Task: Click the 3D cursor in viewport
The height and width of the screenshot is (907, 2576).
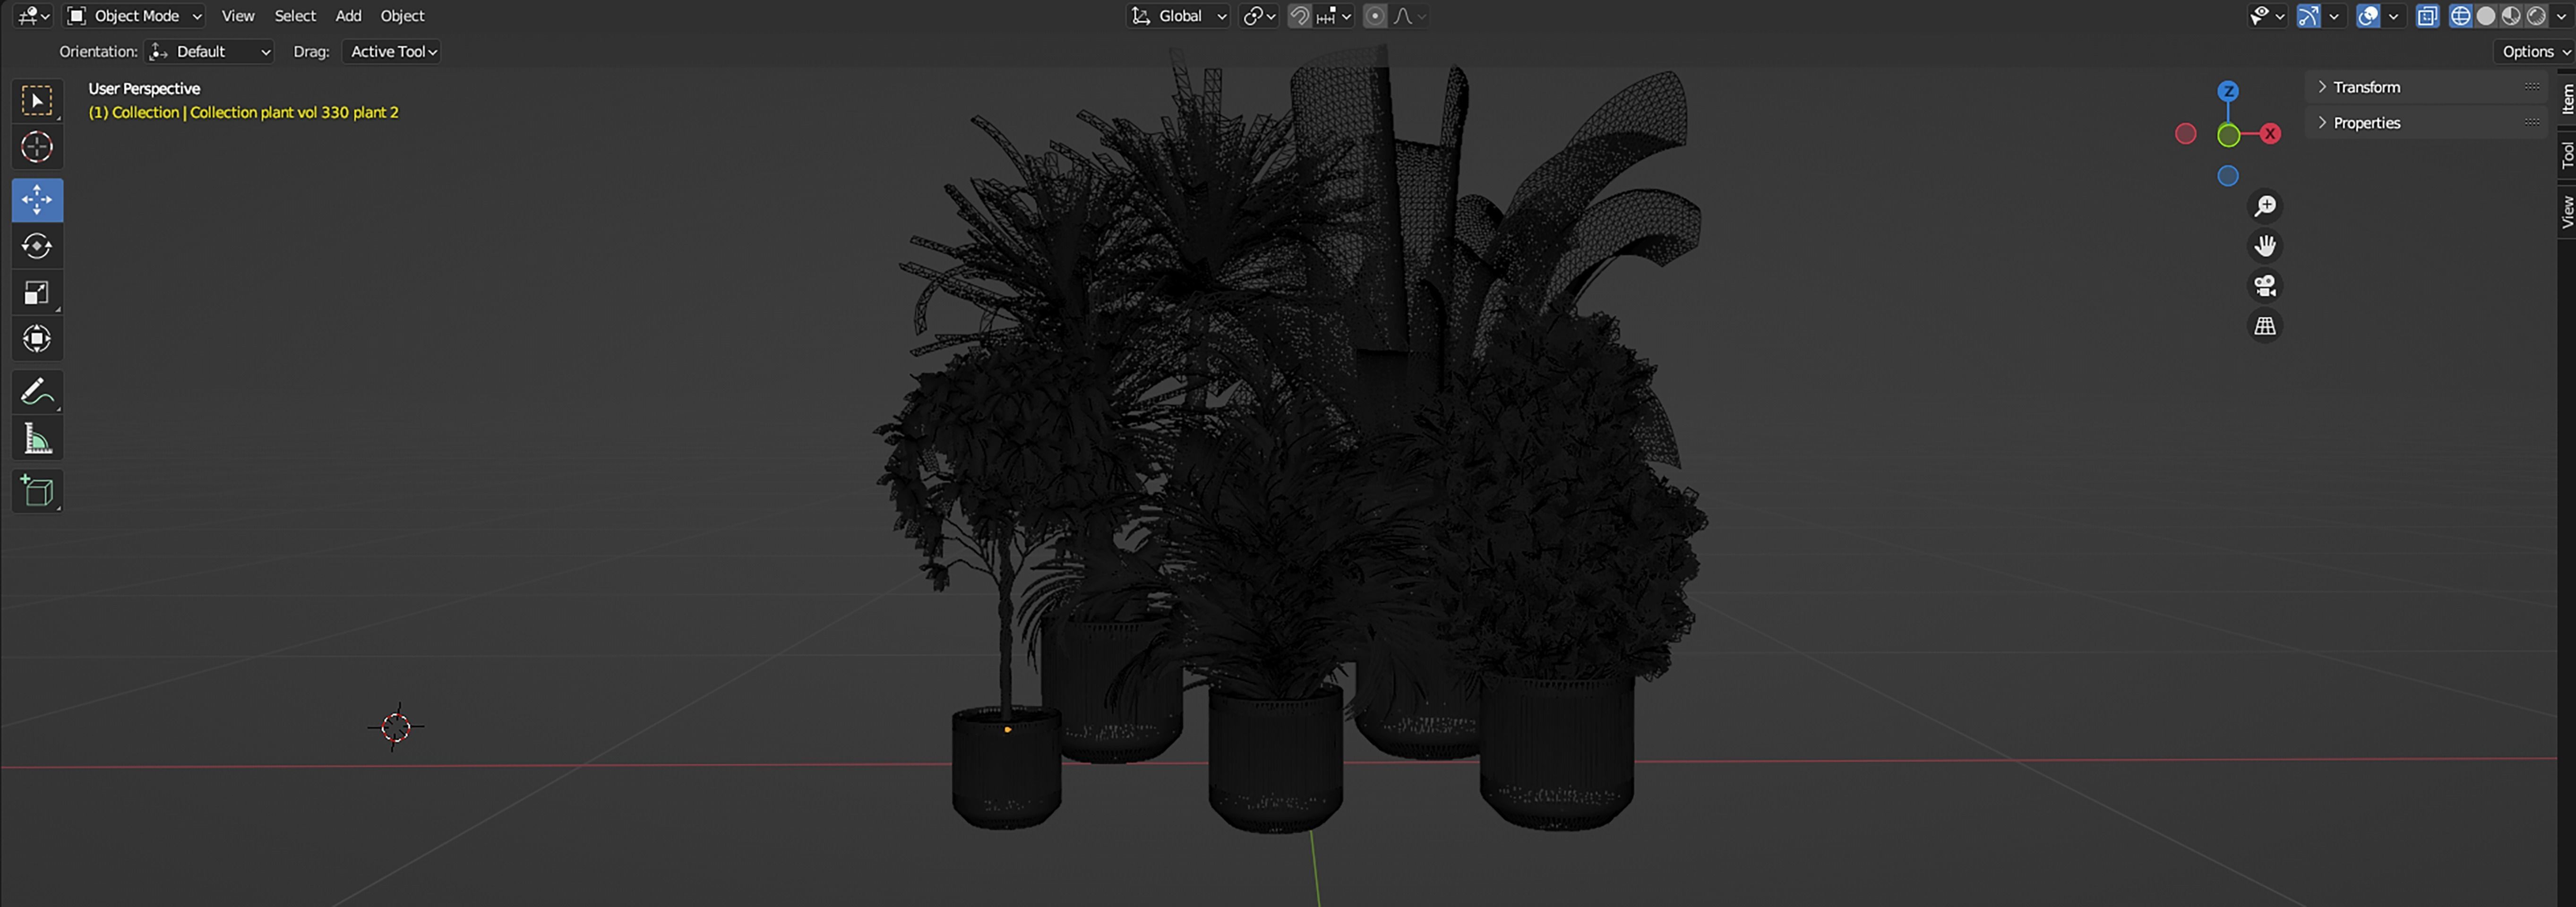Action: coord(396,728)
